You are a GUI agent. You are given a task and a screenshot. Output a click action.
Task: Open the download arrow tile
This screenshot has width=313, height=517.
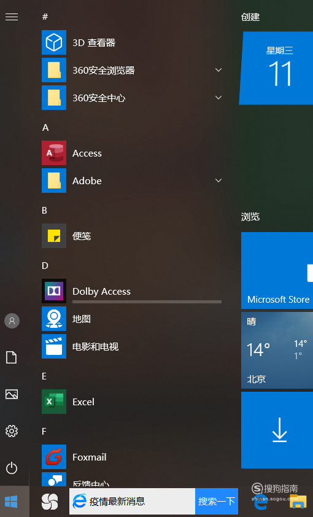[x=277, y=430]
